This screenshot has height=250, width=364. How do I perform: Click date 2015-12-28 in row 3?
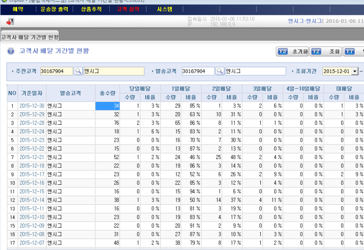[32, 123]
